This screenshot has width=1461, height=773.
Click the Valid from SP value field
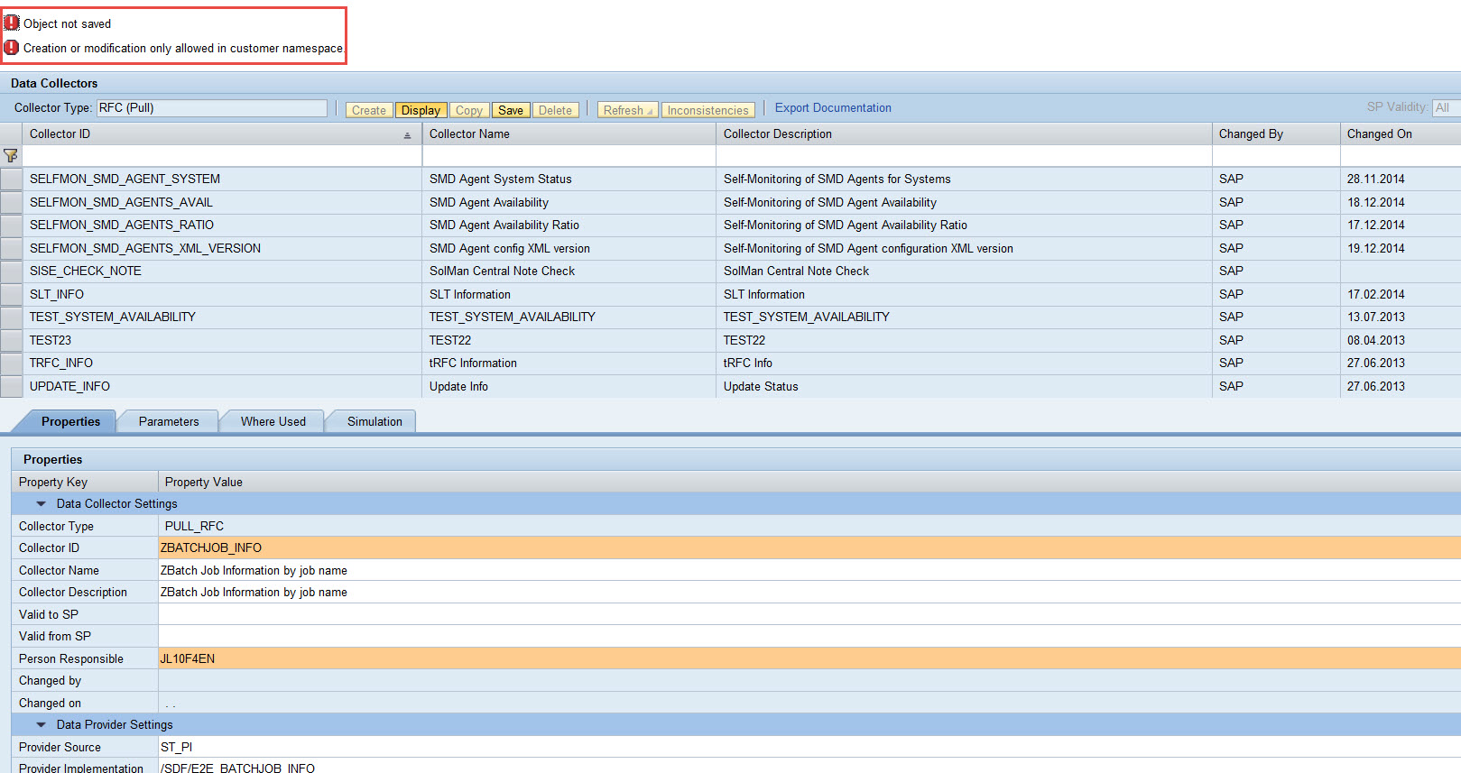point(809,636)
